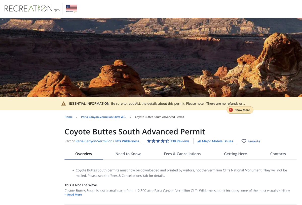The height and width of the screenshot is (205, 302).
Task: Expand overview text with Read More
Action: pos(74,195)
